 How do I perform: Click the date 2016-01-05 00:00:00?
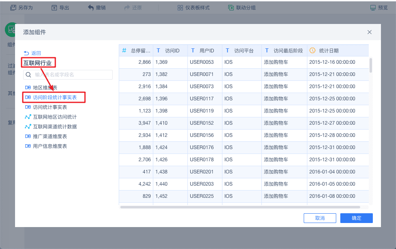pyautogui.click(x=332, y=184)
